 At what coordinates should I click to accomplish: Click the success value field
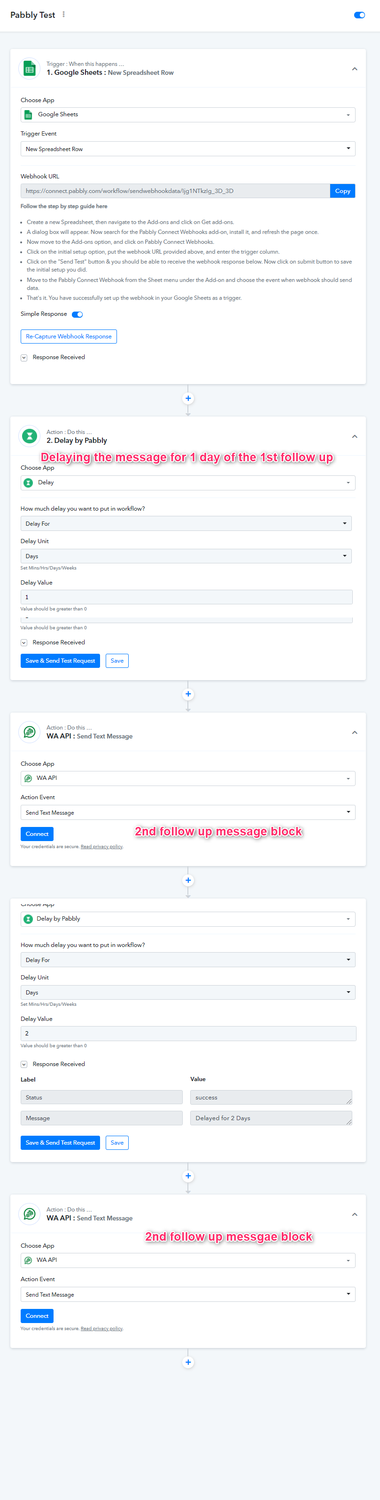271,1098
